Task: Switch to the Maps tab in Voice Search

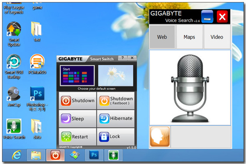Action: coord(189,37)
